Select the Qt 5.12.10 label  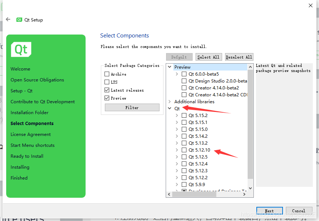[200, 150]
